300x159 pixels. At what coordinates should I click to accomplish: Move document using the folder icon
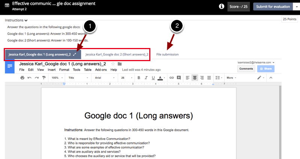pos(120,64)
